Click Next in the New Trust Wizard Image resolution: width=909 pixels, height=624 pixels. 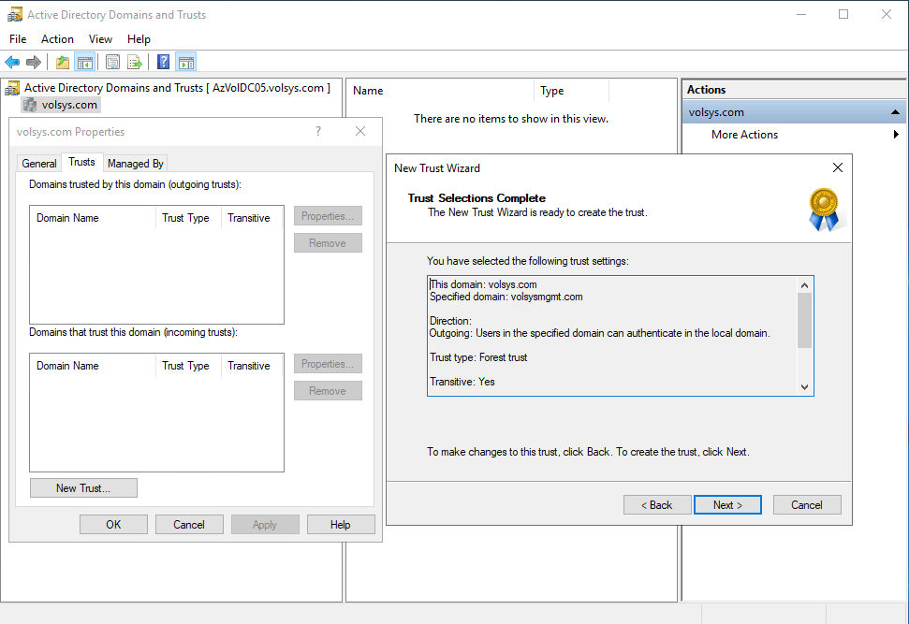727,505
